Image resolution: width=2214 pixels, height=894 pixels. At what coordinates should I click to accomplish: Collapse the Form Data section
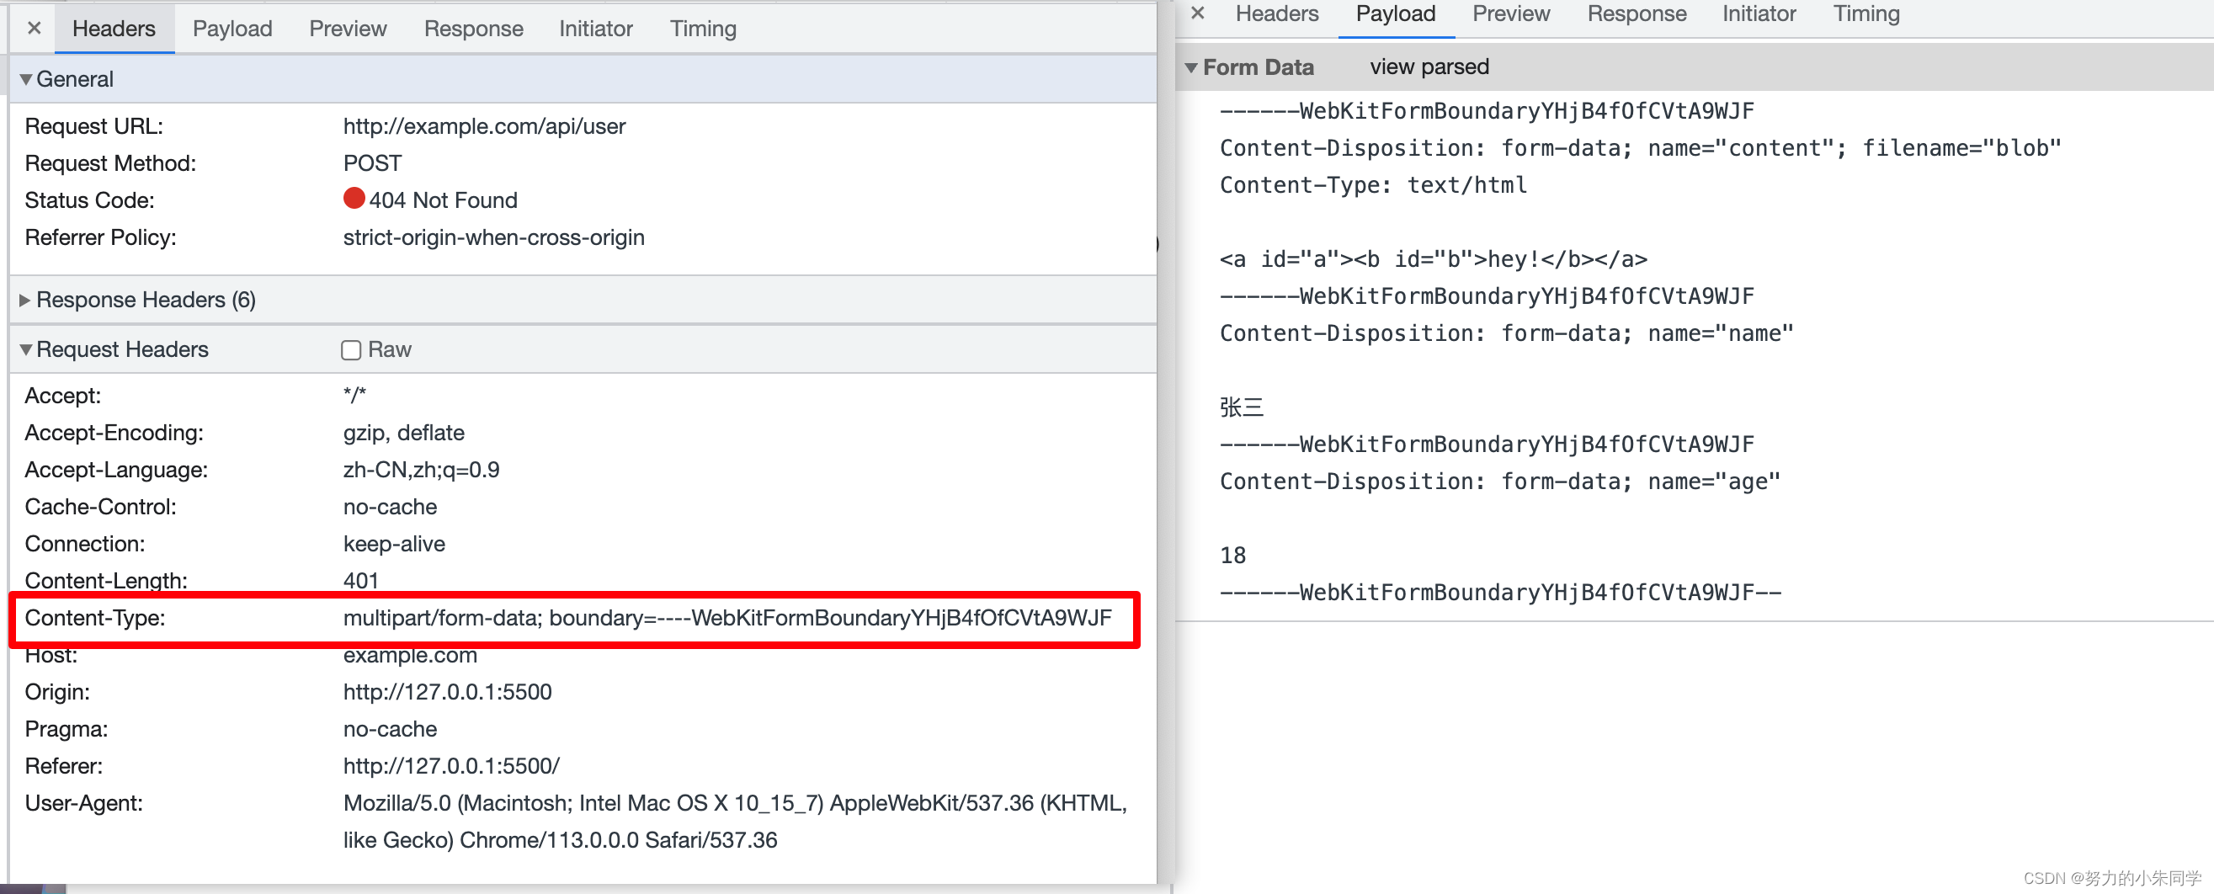coord(1191,67)
